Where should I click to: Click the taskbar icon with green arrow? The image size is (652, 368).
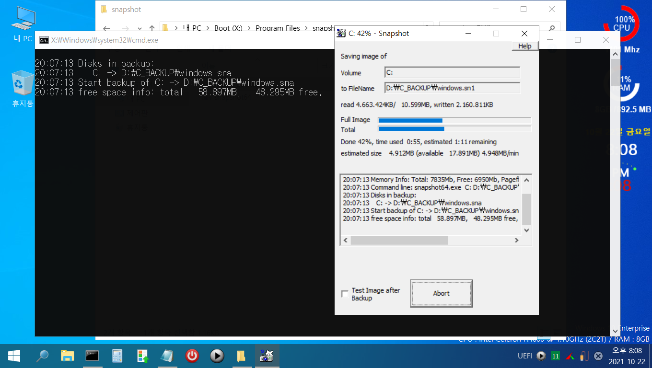coord(142,356)
